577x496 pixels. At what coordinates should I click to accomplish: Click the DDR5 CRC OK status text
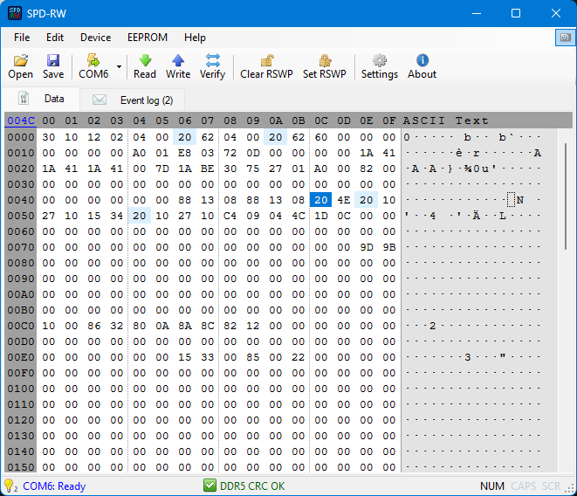point(252,486)
